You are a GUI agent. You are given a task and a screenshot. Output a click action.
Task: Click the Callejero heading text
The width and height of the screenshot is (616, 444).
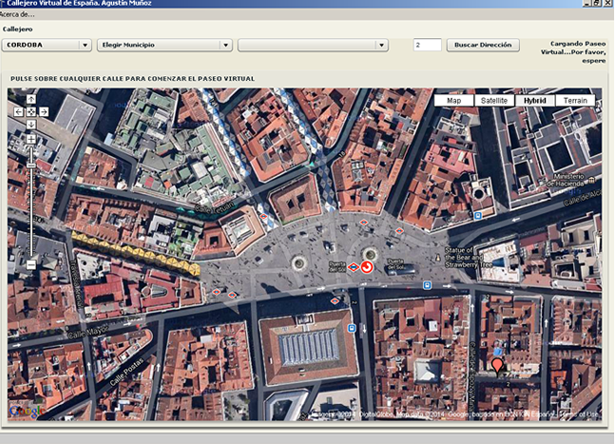18,29
